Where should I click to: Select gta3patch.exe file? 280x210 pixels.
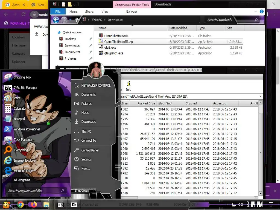[x=171, y=53]
